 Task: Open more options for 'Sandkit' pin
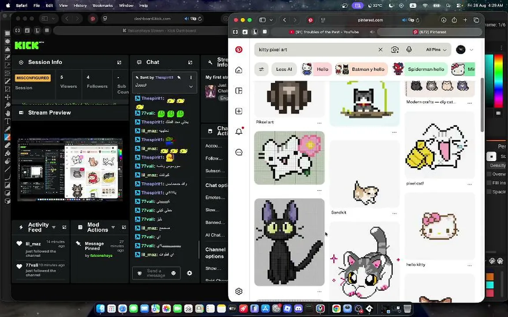(394, 213)
